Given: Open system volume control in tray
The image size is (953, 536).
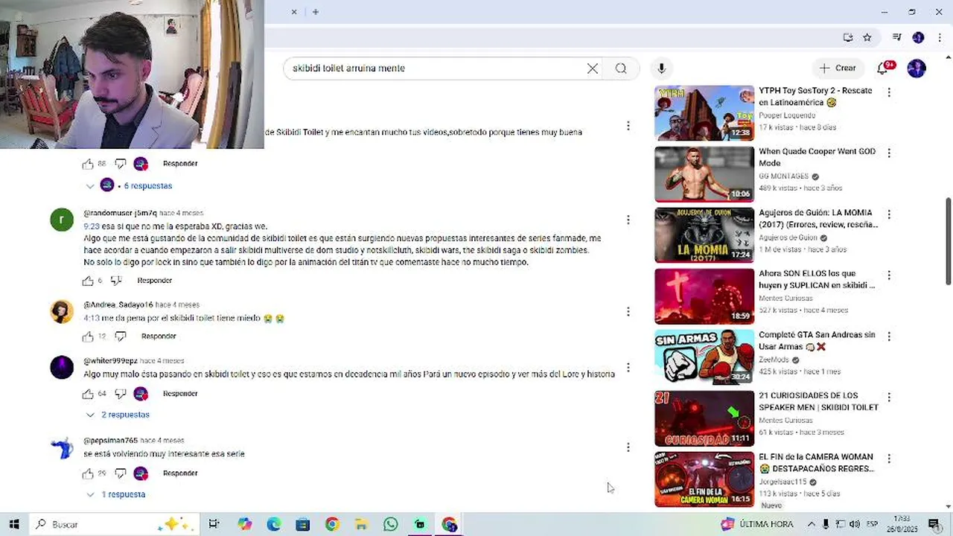Looking at the screenshot, I should click(x=854, y=524).
